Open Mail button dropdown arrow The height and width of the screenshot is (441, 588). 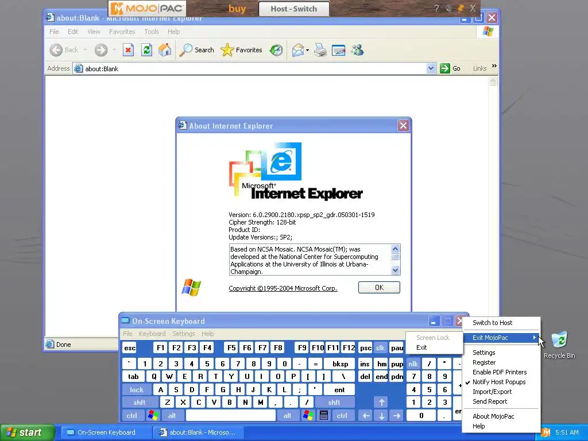click(x=307, y=50)
